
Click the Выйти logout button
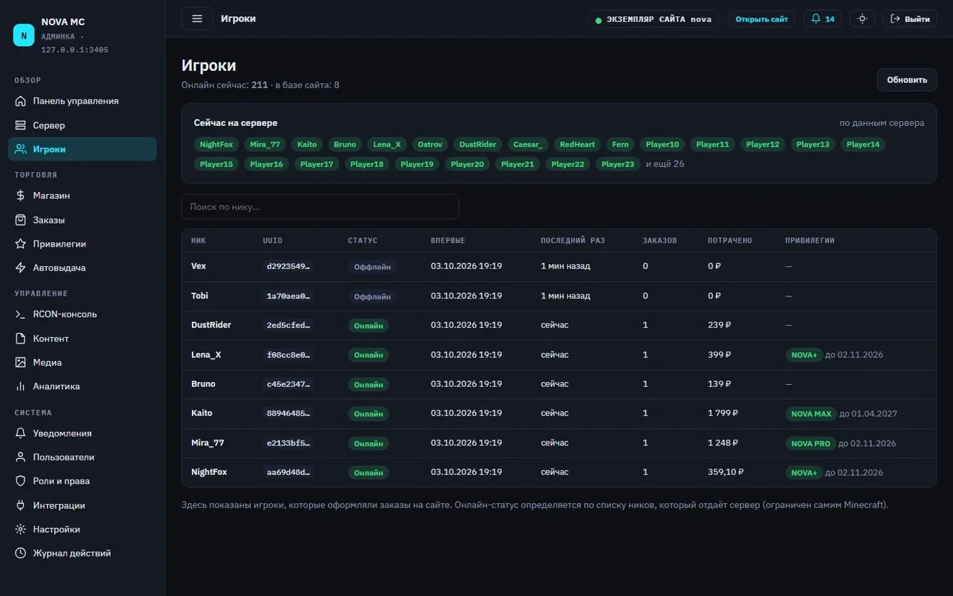coord(909,19)
